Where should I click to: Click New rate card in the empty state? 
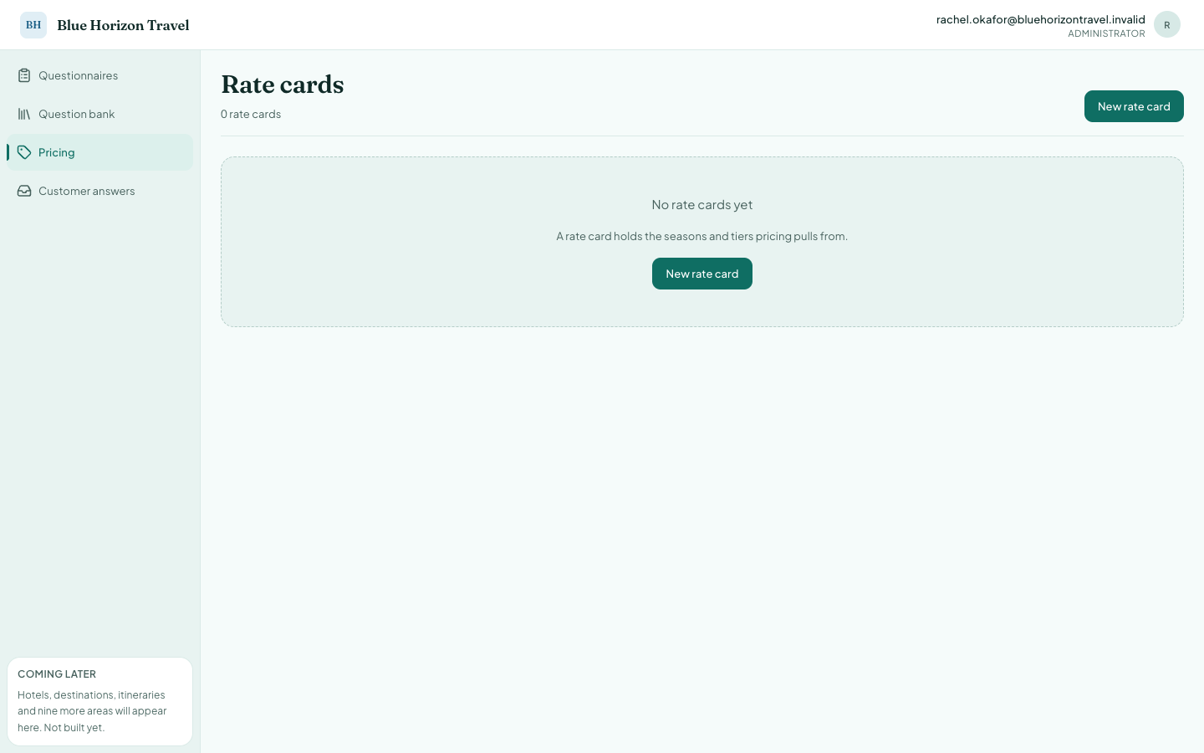pos(702,274)
